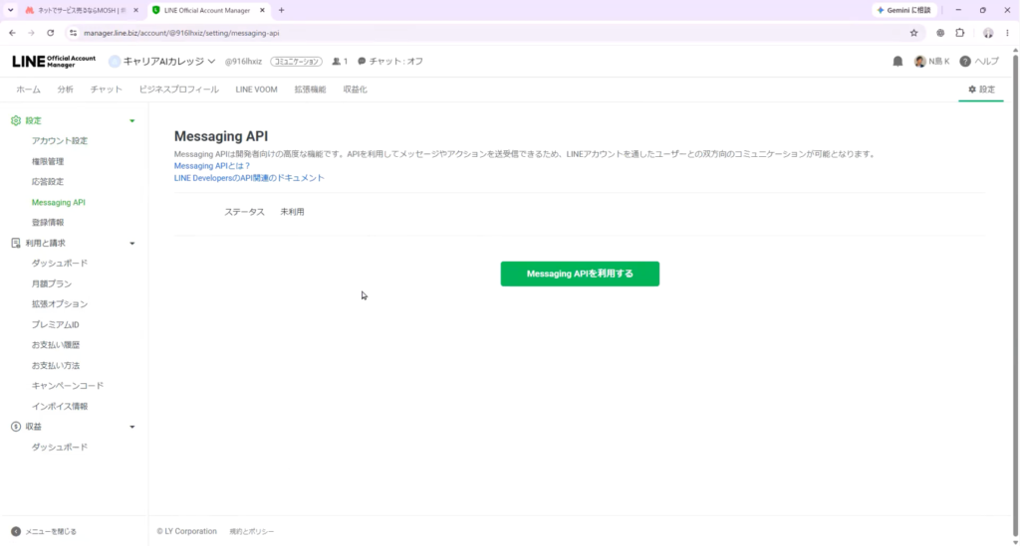Click the チャット：オフ chat status

[x=390, y=61]
